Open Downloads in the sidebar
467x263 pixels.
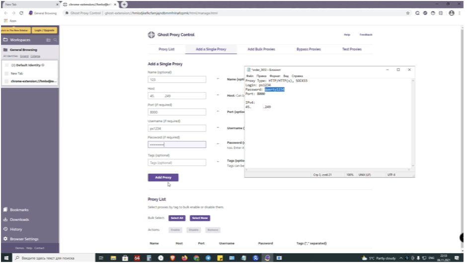pos(19,219)
